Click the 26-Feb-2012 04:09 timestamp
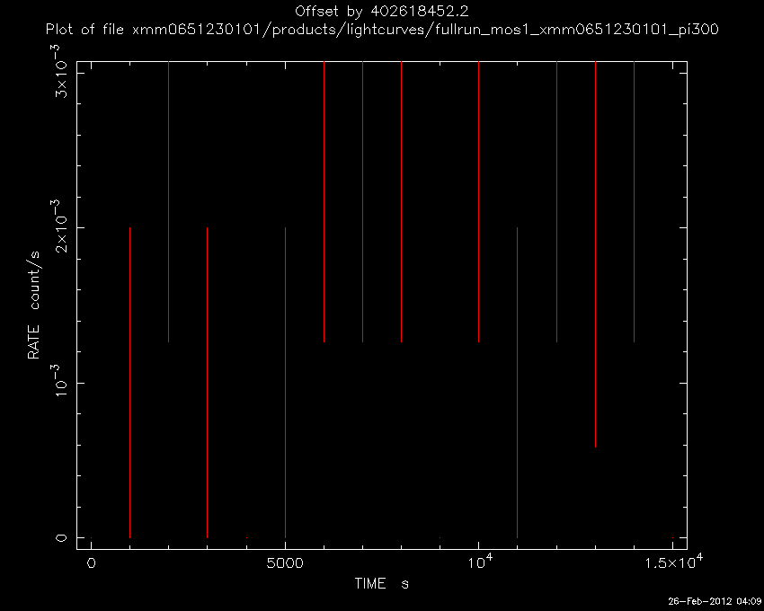764x611 pixels. (x=715, y=602)
